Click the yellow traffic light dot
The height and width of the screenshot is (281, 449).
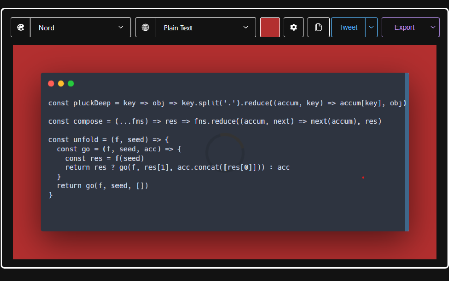click(x=61, y=84)
